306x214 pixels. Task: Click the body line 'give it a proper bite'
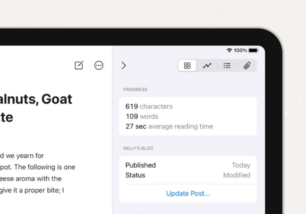pyautogui.click(x=30, y=190)
